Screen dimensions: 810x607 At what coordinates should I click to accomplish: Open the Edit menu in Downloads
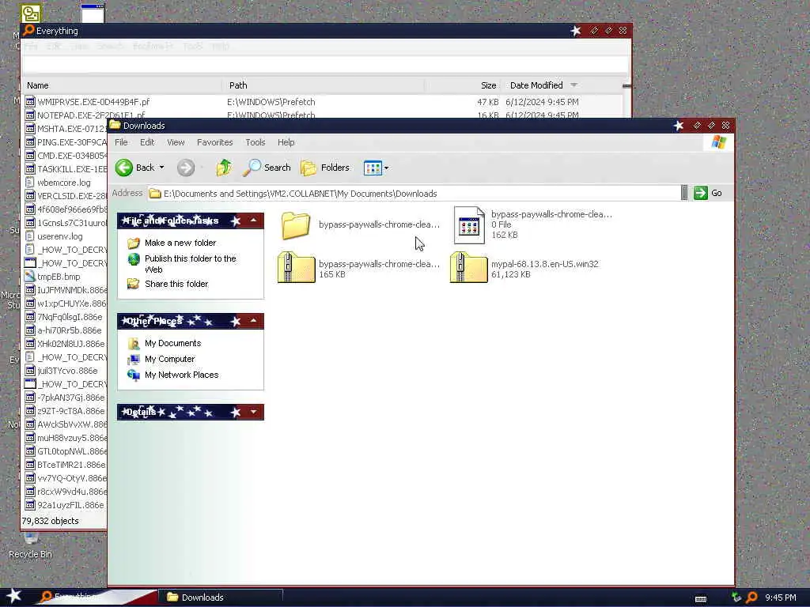(x=147, y=142)
